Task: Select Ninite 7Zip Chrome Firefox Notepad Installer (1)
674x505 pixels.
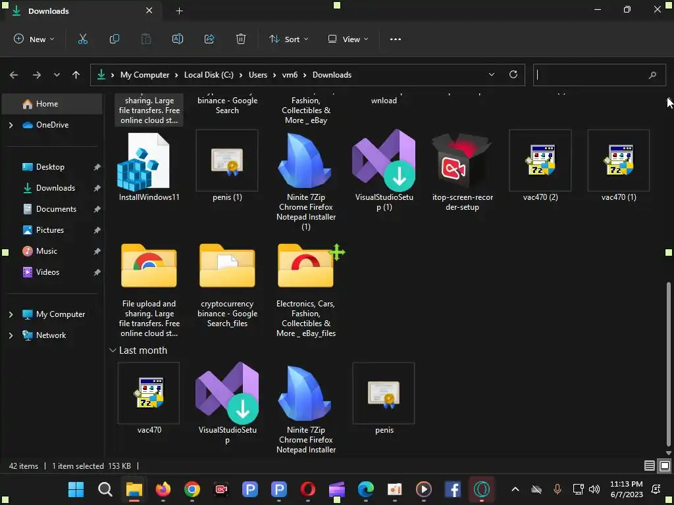Action: click(x=305, y=180)
